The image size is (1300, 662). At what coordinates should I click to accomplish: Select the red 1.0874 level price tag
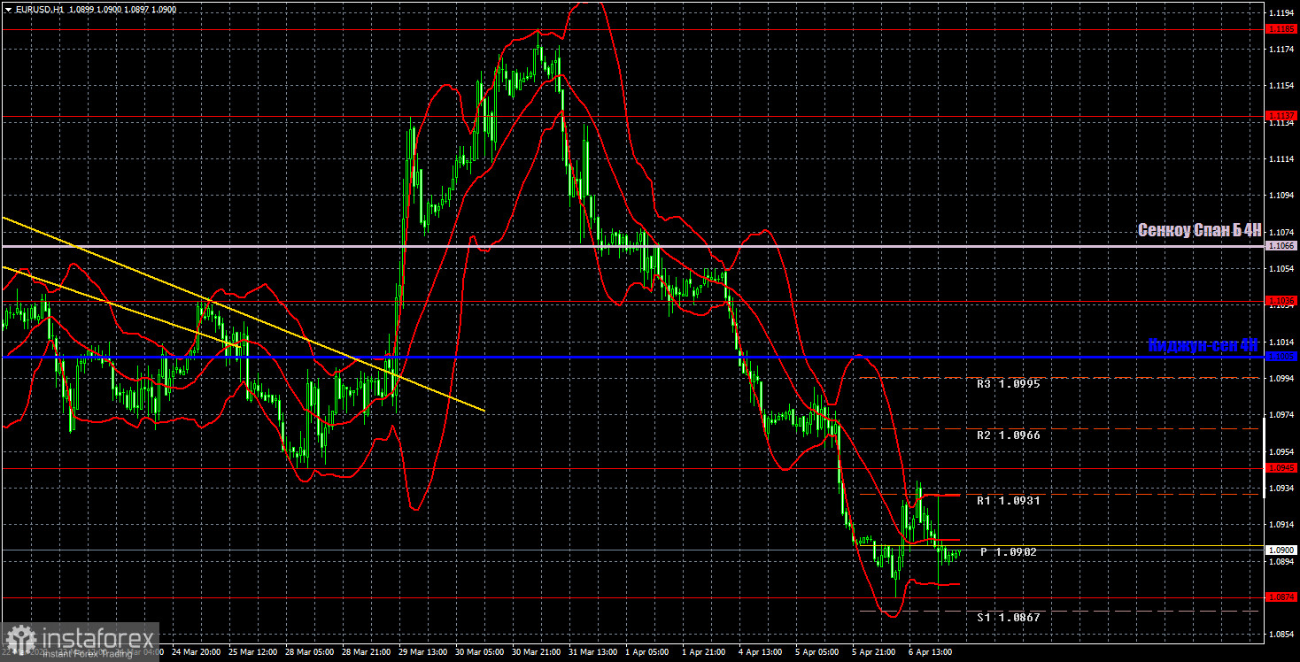click(1281, 597)
